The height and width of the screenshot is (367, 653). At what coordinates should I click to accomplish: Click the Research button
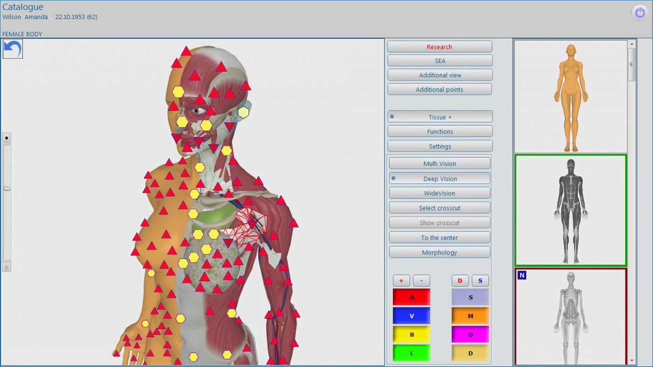tap(439, 47)
